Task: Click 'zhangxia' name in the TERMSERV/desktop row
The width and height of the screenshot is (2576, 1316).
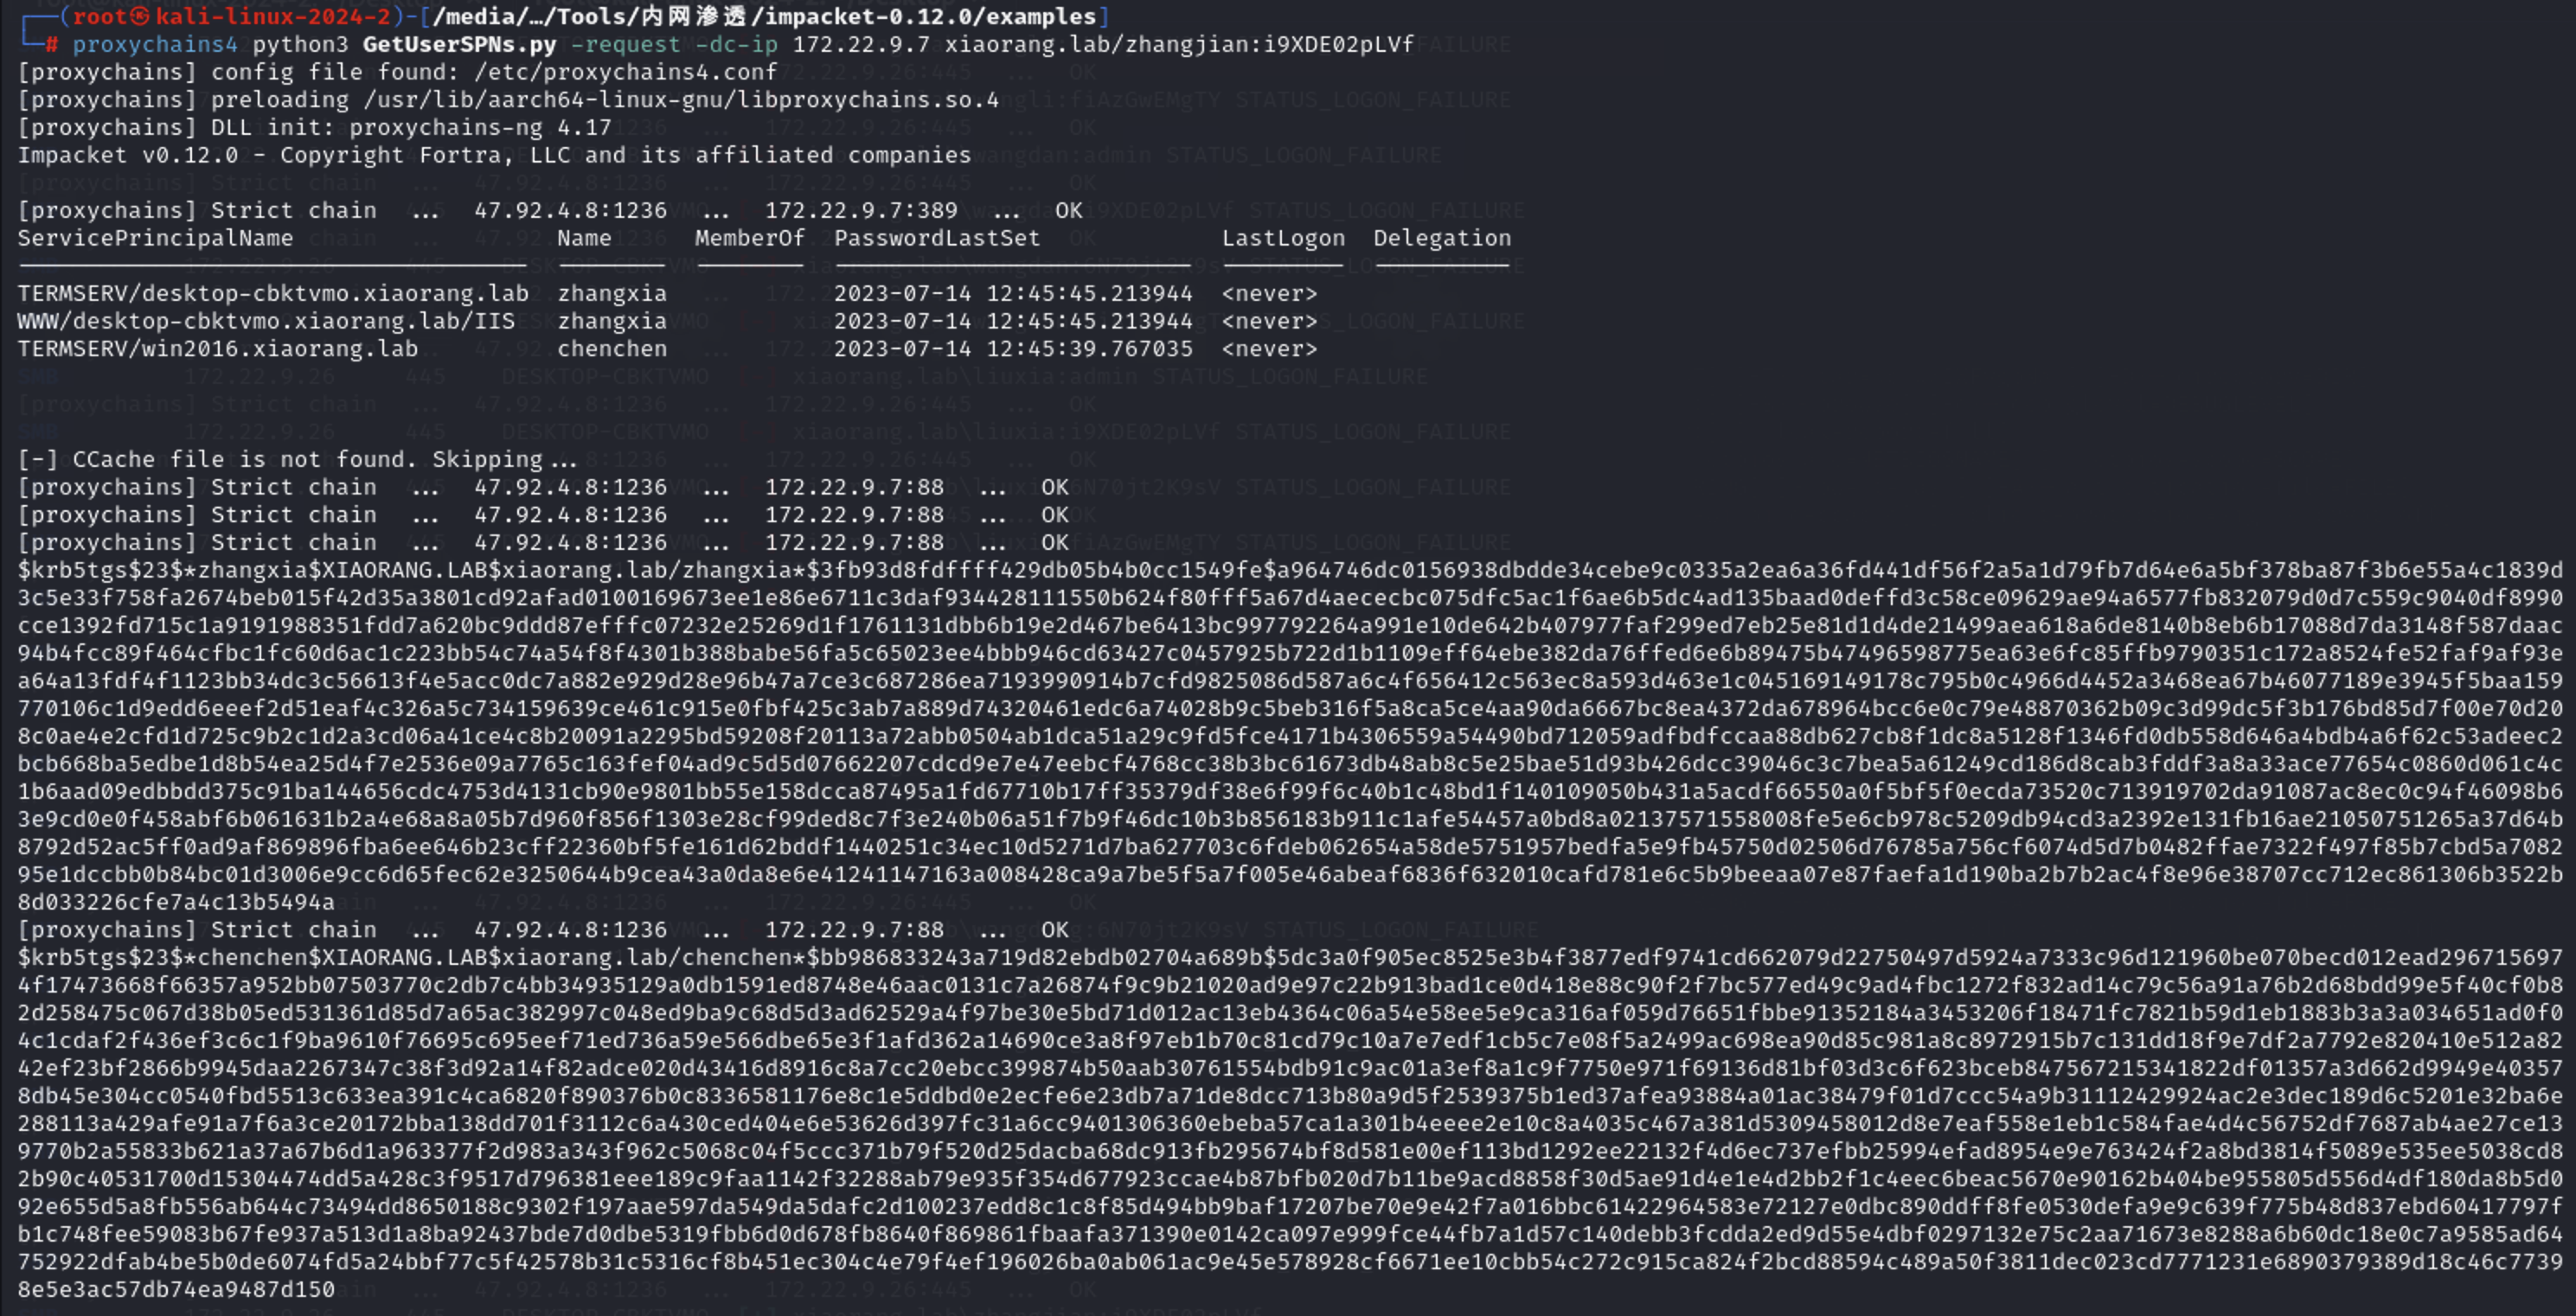Action: pos(612,294)
